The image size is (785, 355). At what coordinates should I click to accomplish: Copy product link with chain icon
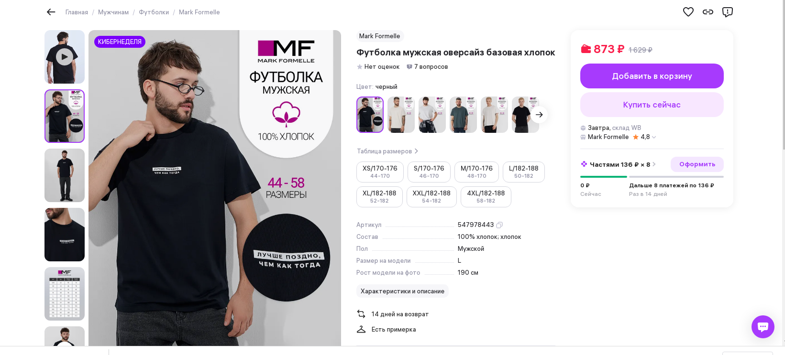708,12
